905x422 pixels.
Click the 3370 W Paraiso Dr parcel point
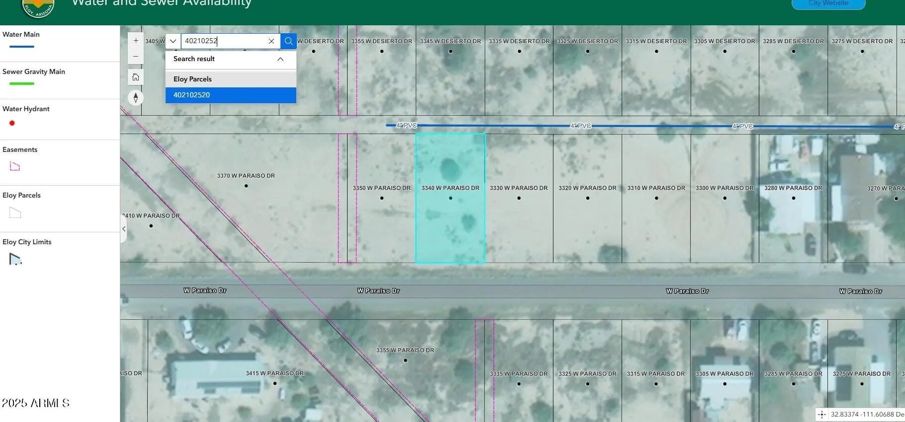coord(246,186)
